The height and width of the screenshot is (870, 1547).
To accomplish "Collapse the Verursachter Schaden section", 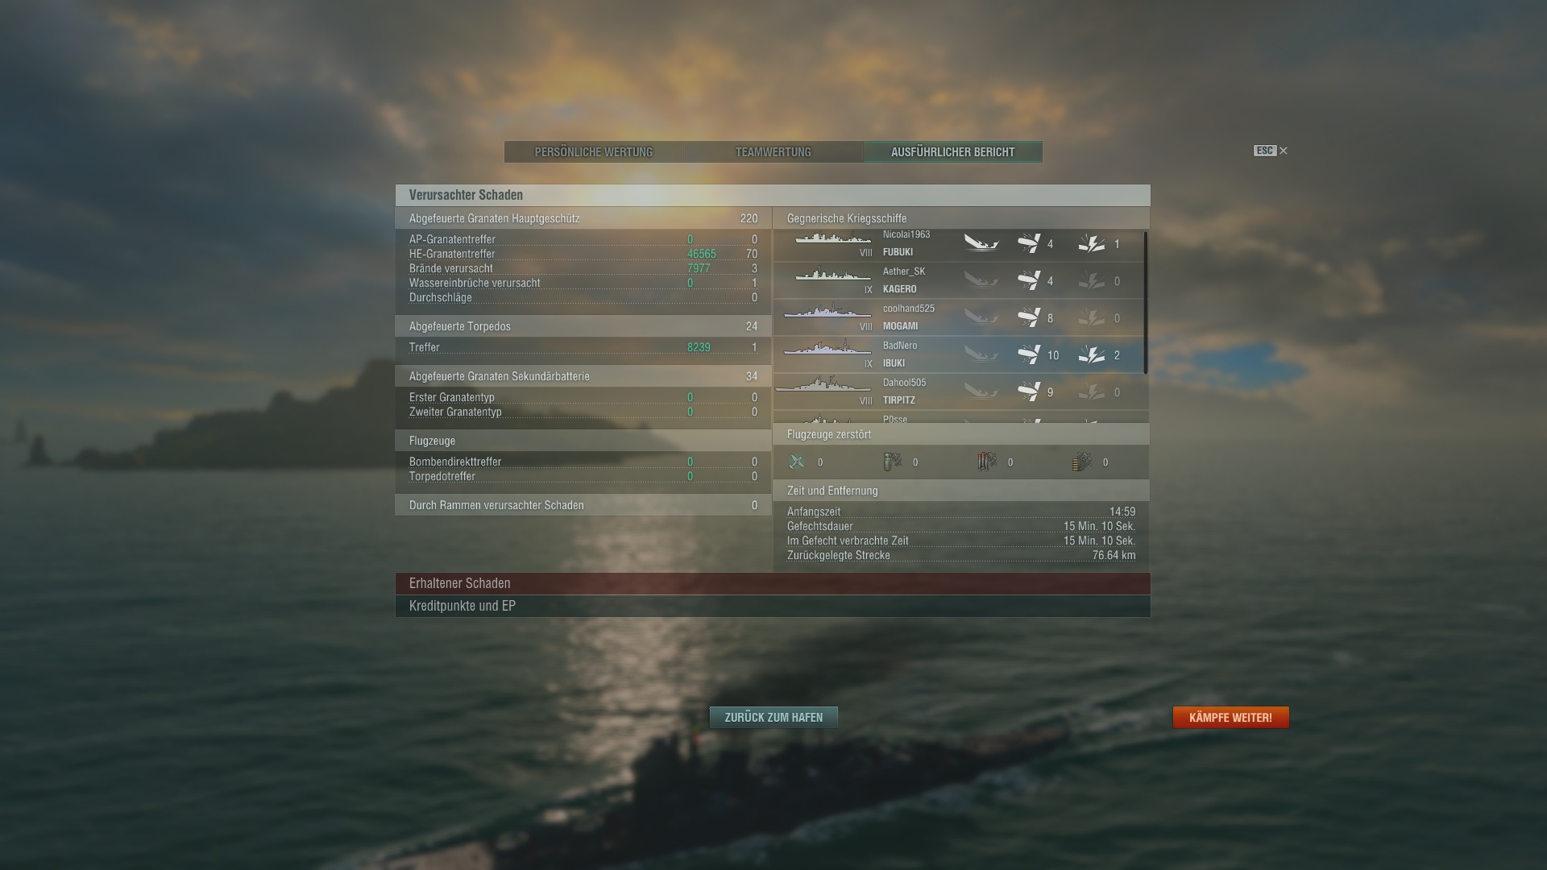I will 773,195.
